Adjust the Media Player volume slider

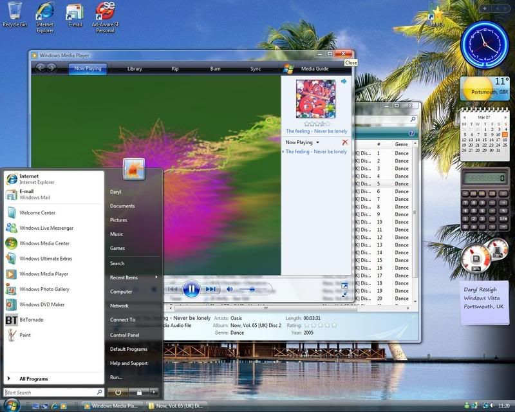pyautogui.click(x=252, y=290)
